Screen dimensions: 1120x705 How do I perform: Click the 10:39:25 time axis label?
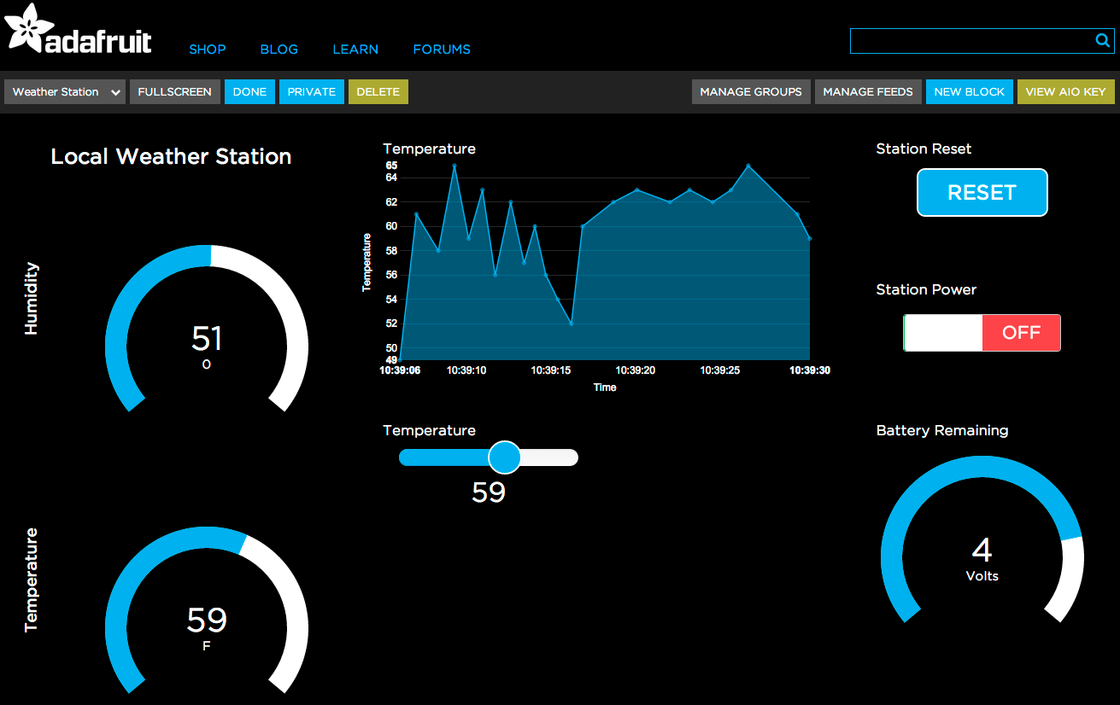coord(720,370)
